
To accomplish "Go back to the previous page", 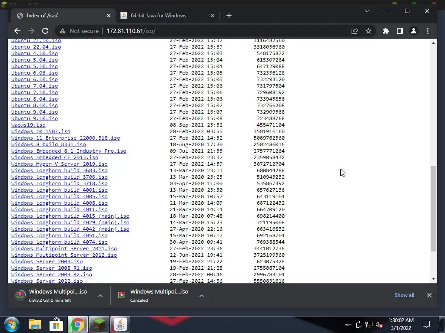I will 17,31.
